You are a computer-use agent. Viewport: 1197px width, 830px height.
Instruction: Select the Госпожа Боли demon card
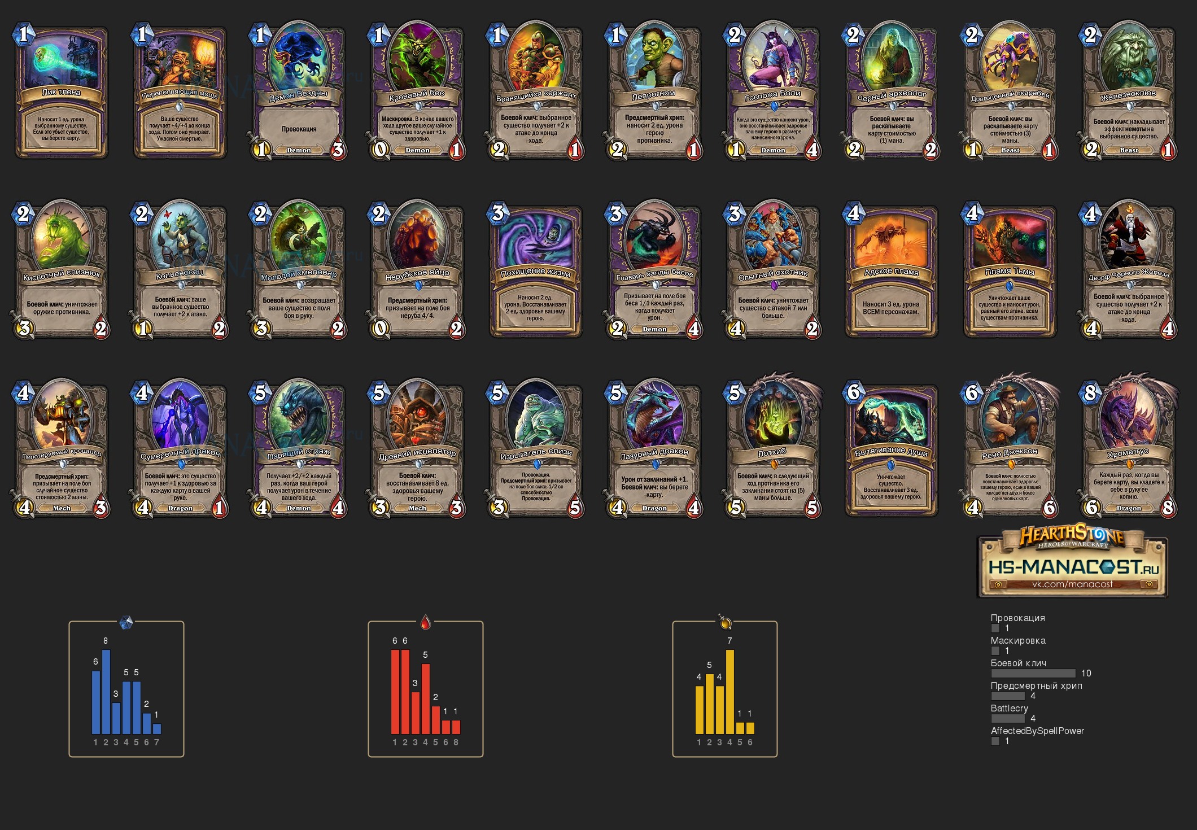pos(772,91)
